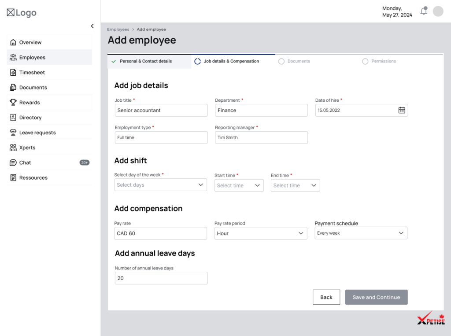The width and height of the screenshot is (451, 336).
Task: Switch to Job details & Compensation tab
Action: [x=231, y=61]
